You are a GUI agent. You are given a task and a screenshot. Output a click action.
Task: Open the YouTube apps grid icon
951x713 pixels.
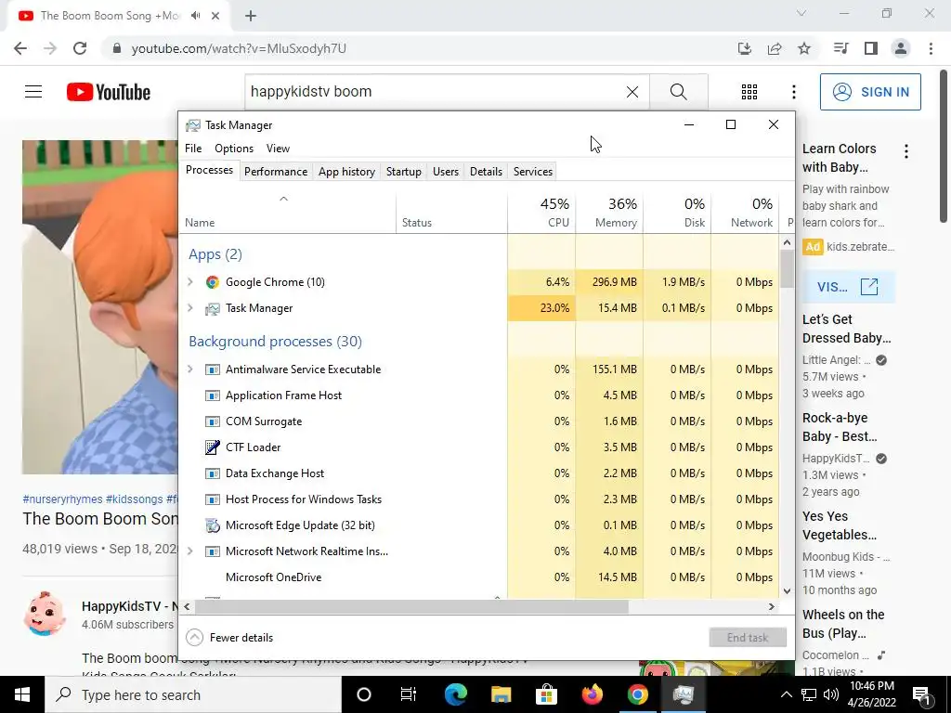749,92
